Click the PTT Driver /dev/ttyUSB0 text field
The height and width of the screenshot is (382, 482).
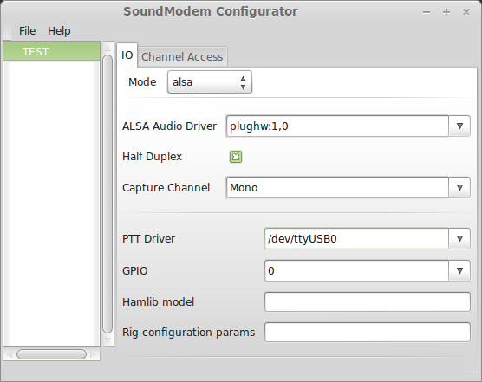356,238
